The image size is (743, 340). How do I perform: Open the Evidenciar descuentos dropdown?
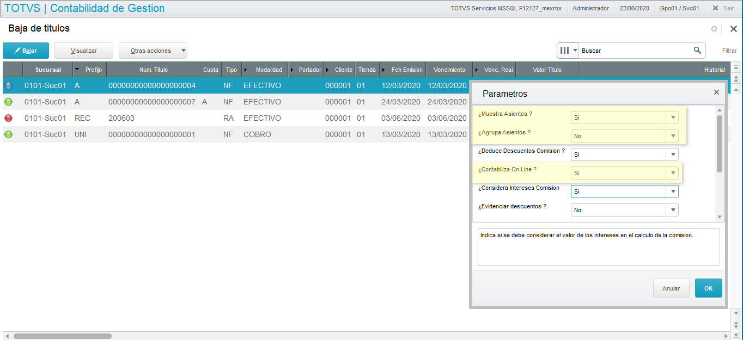tap(673, 210)
